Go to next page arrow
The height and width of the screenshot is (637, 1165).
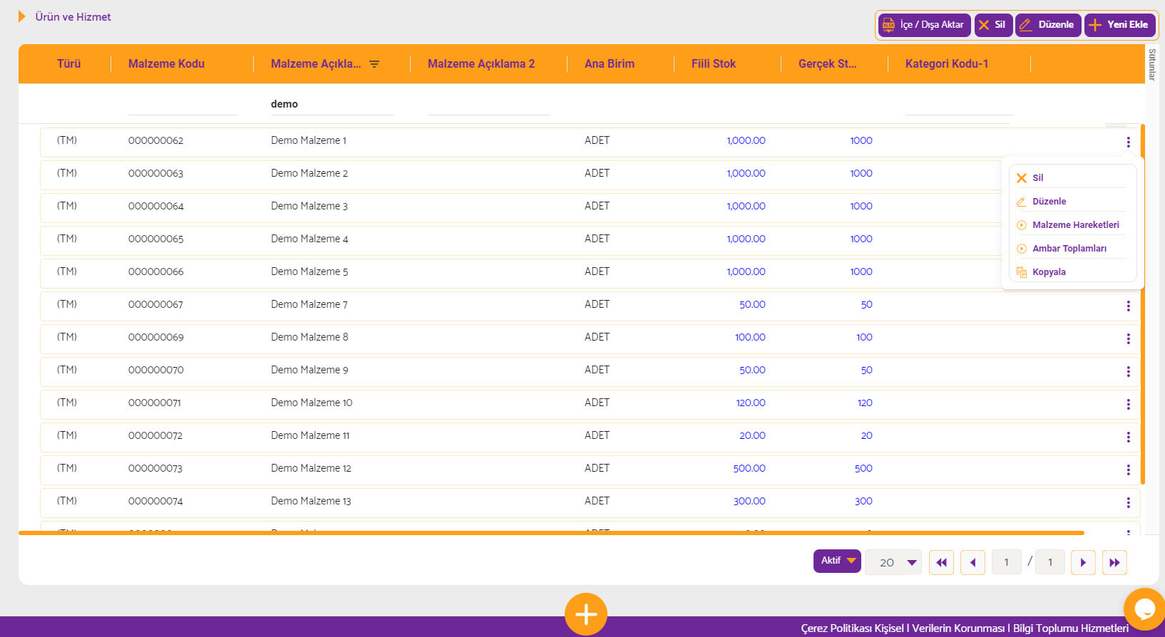[x=1083, y=562]
